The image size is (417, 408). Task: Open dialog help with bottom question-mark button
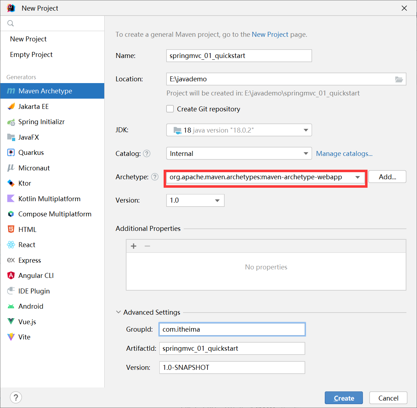point(16,398)
